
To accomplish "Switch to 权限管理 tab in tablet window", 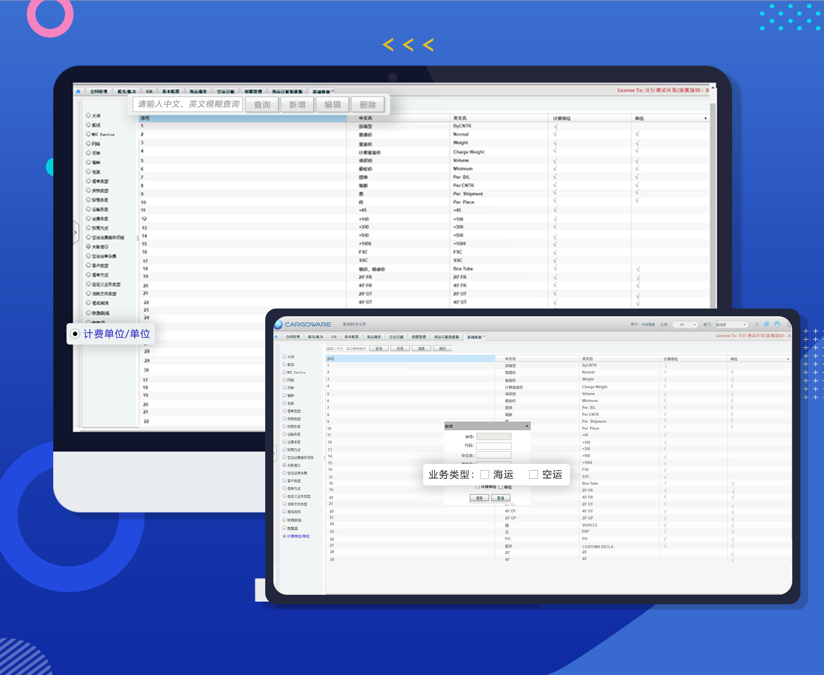I will pos(419,337).
